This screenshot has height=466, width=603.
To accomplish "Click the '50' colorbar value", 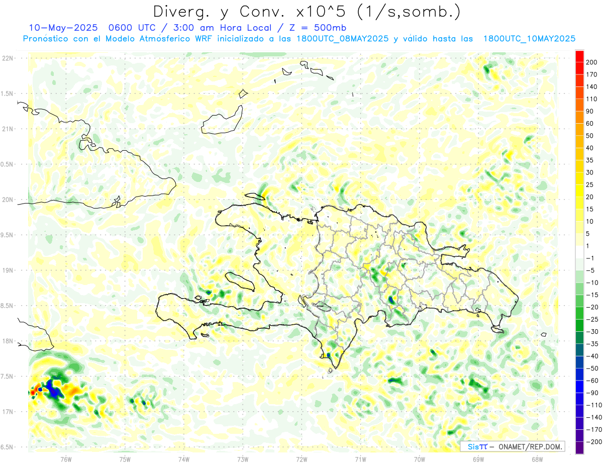I will pos(590,136).
